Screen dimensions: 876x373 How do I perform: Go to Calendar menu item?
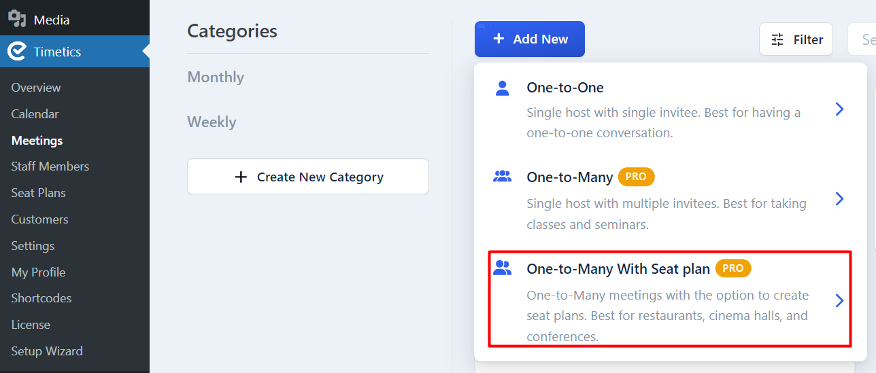[35, 114]
